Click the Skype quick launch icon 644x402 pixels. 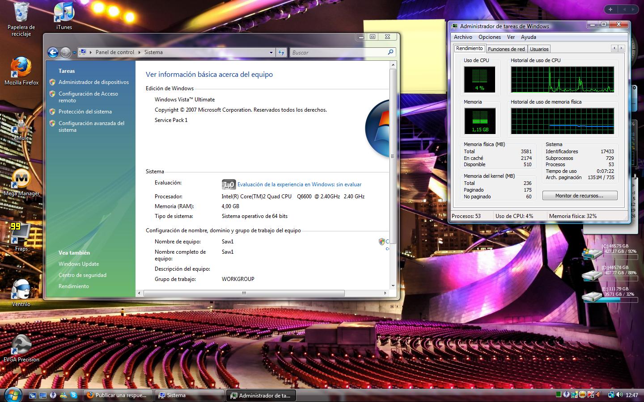[74, 395]
